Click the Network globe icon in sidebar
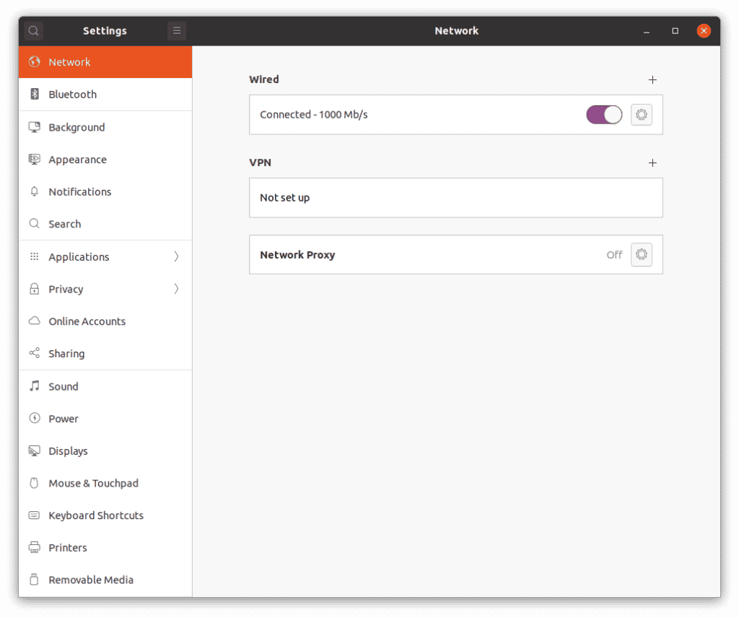 [34, 62]
